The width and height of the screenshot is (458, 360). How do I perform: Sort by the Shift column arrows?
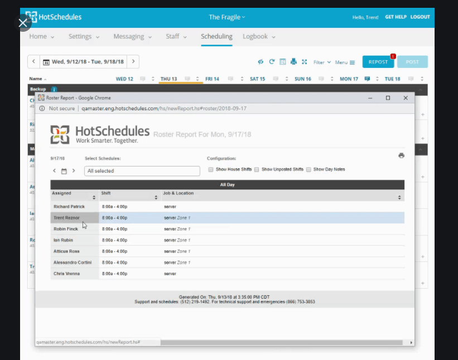156,197
